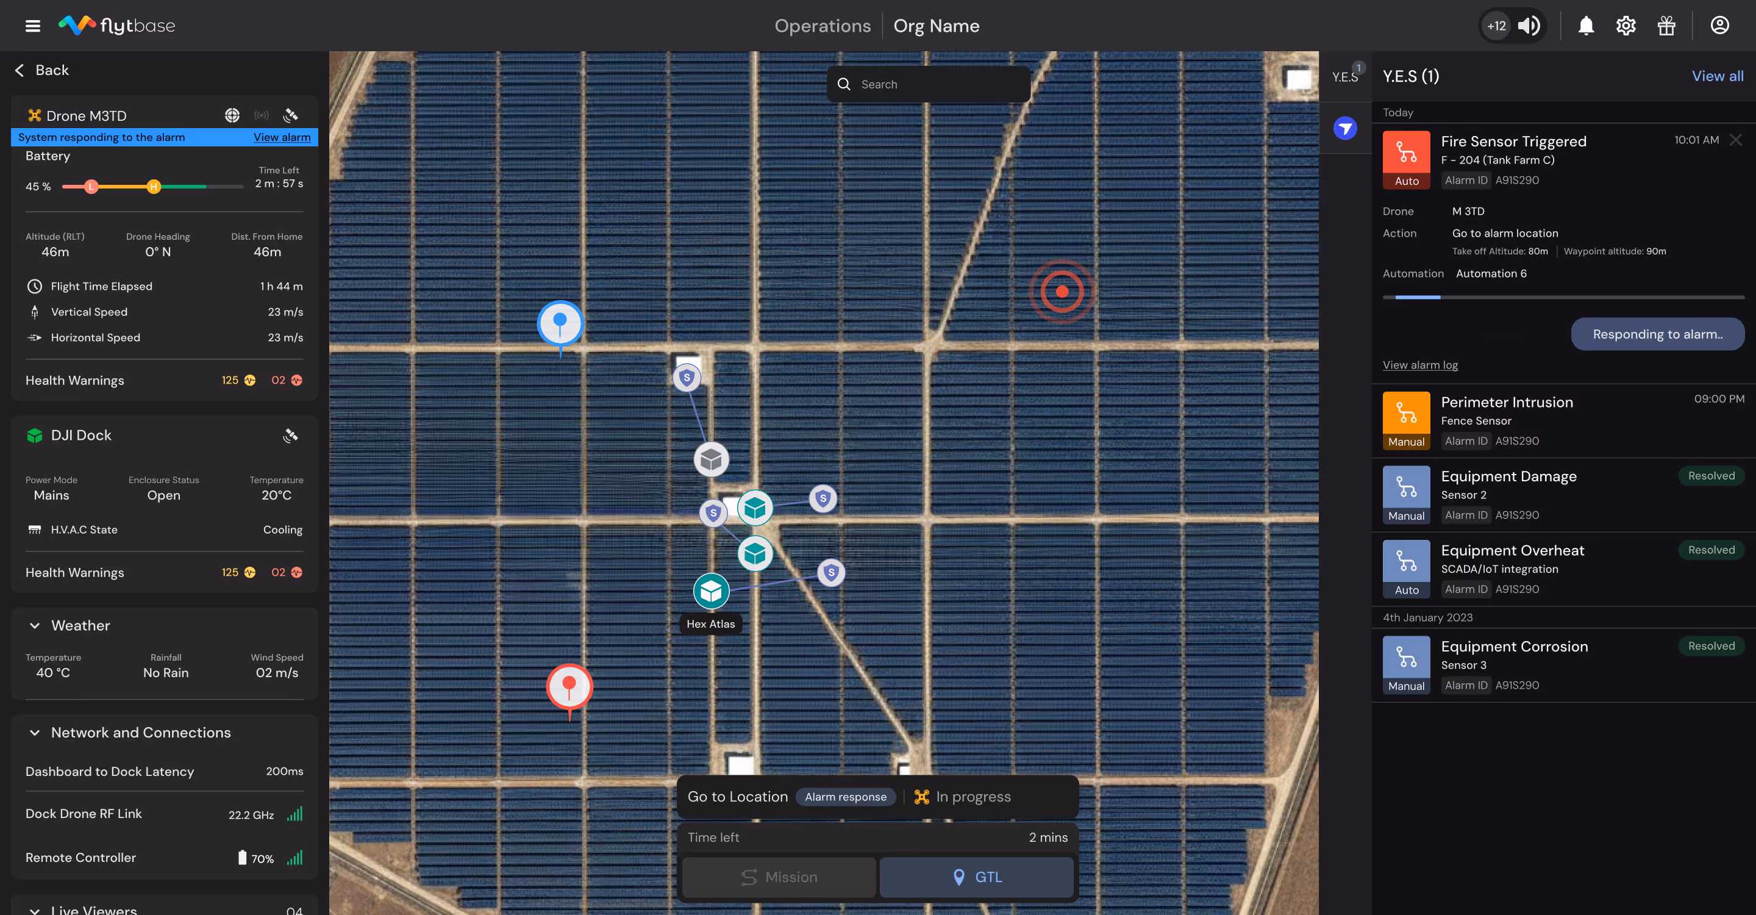
Task: Expand the Live Viewers section
Action: coord(35,910)
